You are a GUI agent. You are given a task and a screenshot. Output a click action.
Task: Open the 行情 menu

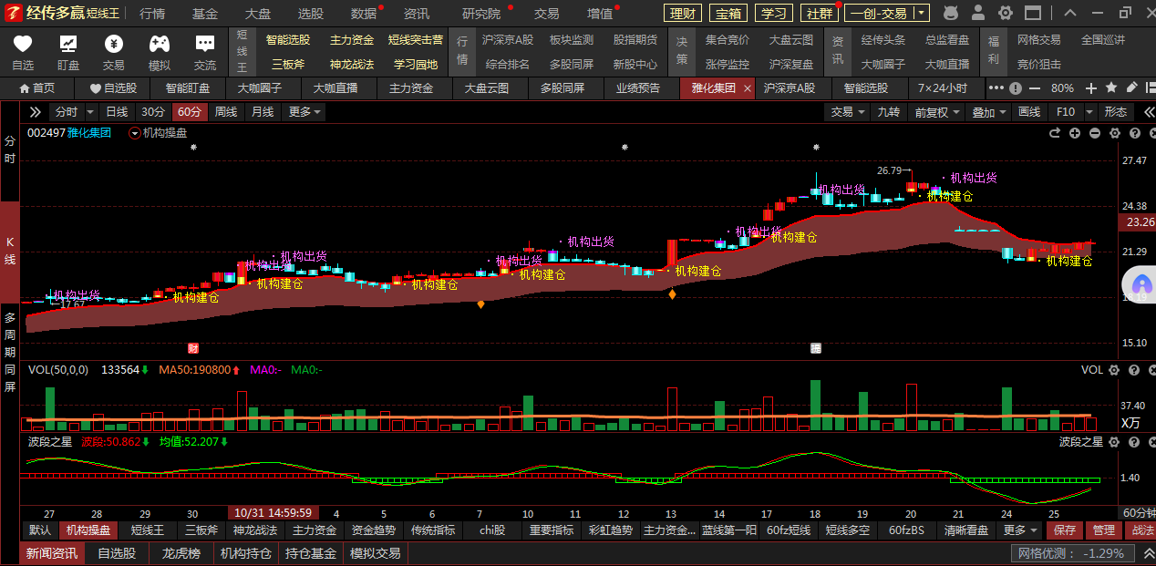(152, 14)
